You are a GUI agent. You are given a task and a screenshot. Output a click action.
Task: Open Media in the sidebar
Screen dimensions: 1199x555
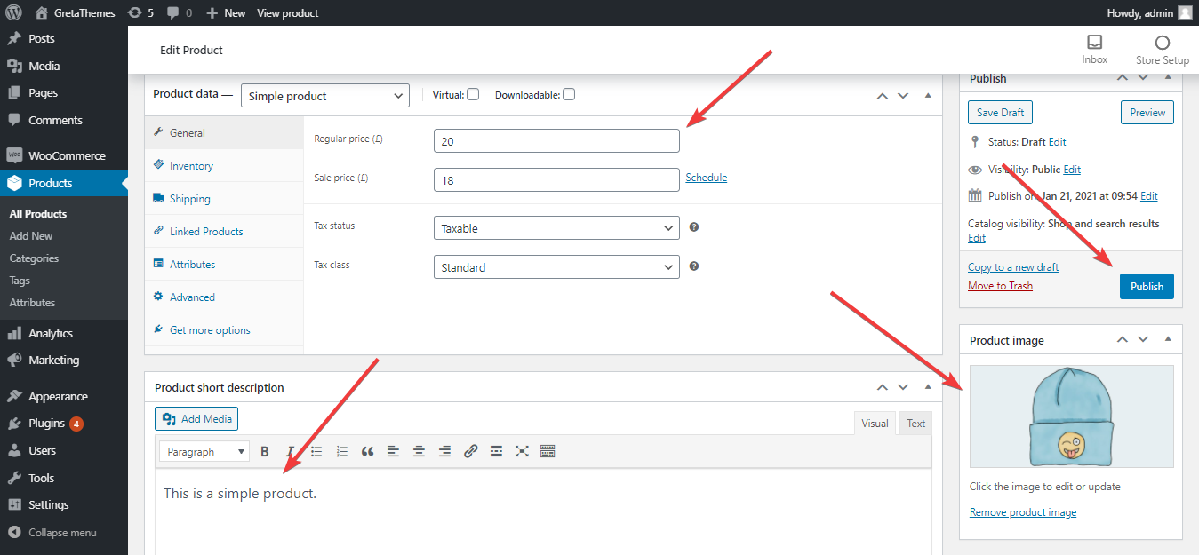(x=64, y=66)
